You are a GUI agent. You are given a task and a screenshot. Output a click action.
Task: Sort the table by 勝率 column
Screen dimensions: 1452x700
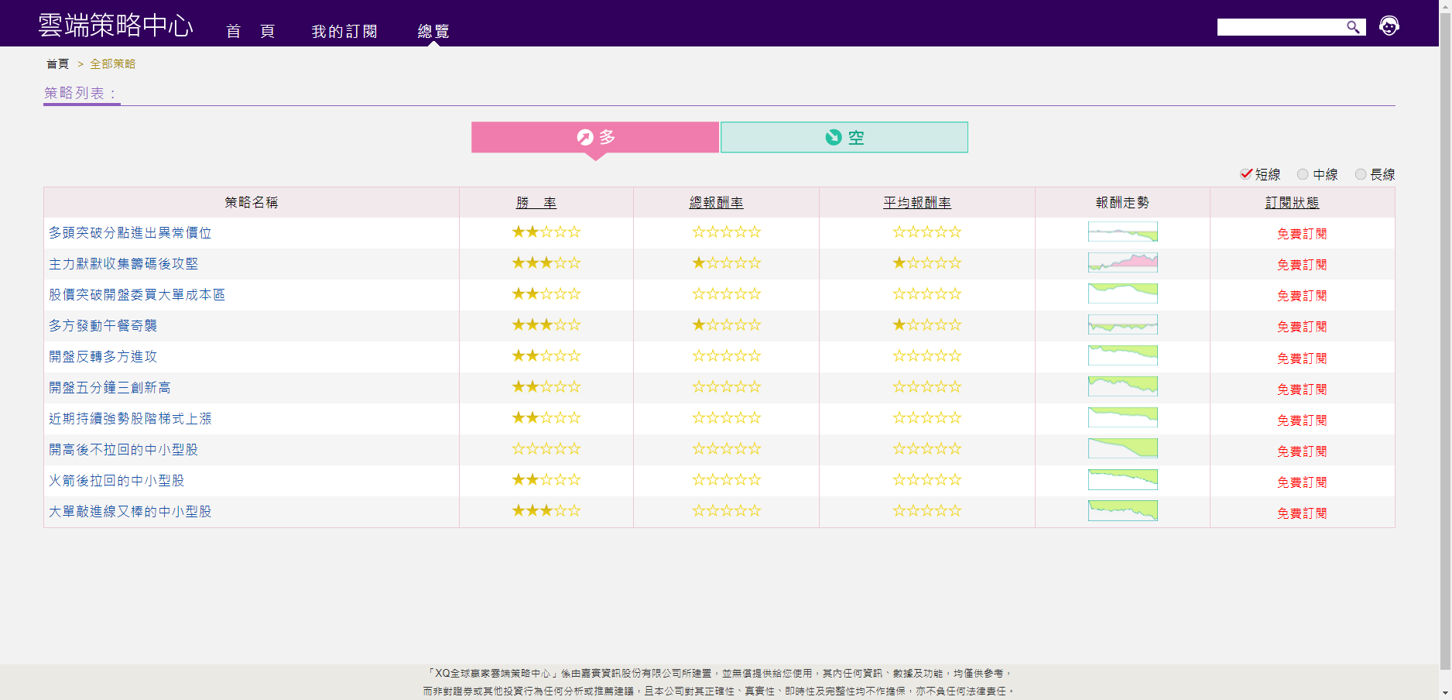point(536,203)
